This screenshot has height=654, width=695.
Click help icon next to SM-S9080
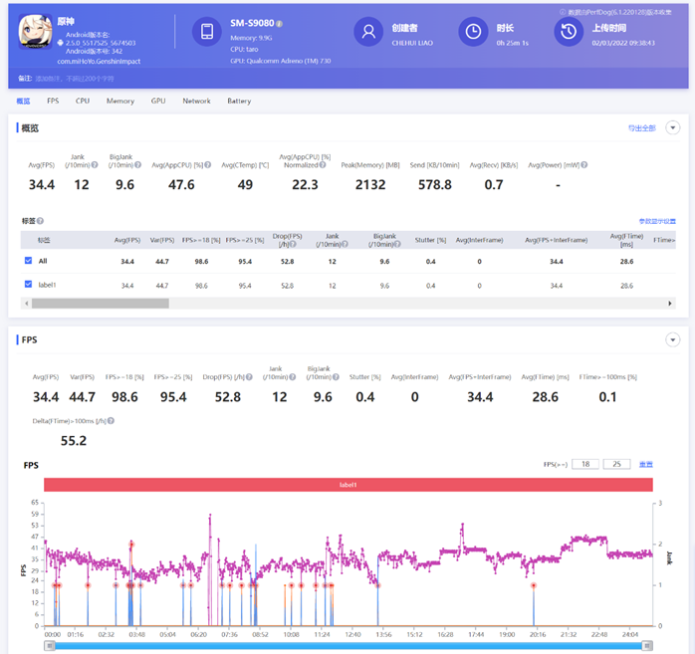(279, 23)
